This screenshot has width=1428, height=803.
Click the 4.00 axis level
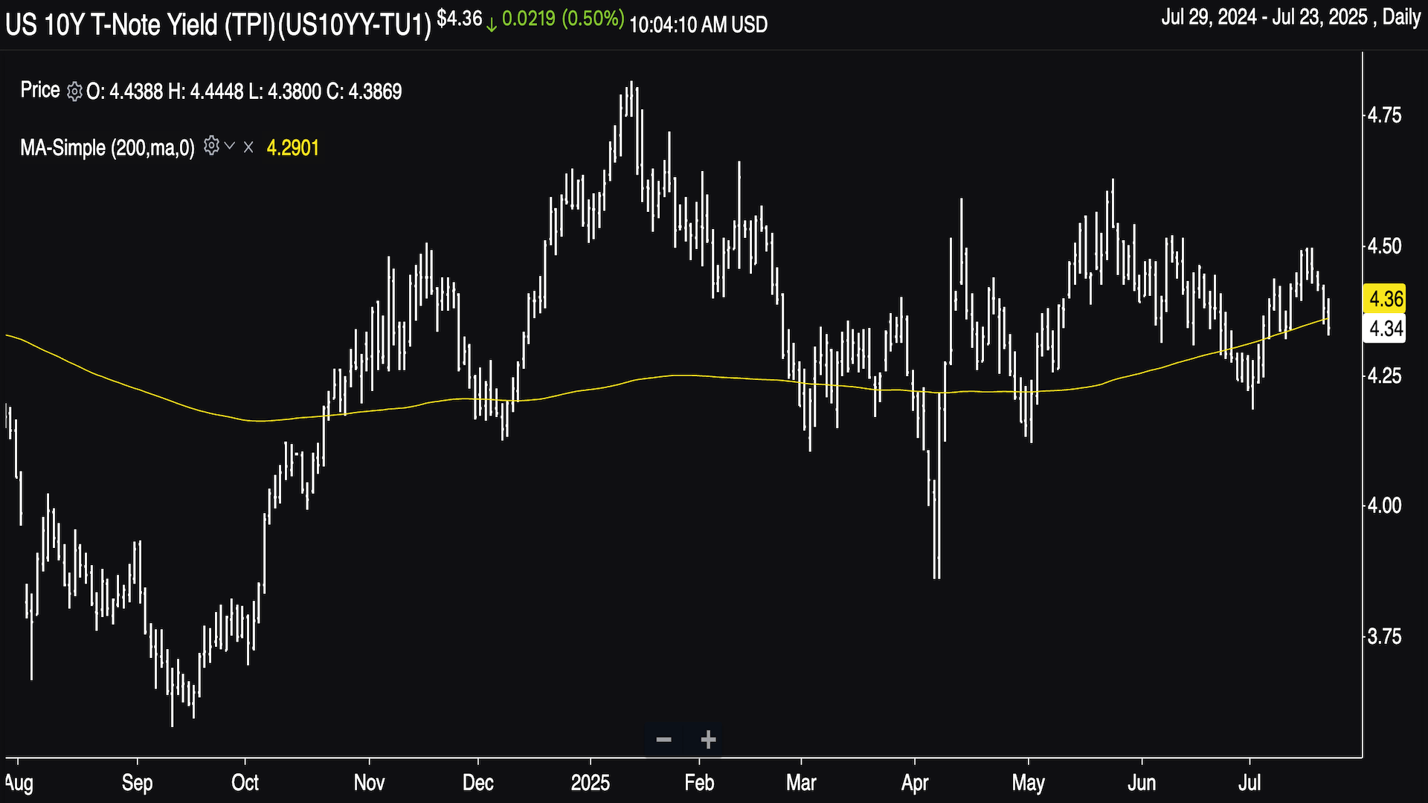[1385, 506]
